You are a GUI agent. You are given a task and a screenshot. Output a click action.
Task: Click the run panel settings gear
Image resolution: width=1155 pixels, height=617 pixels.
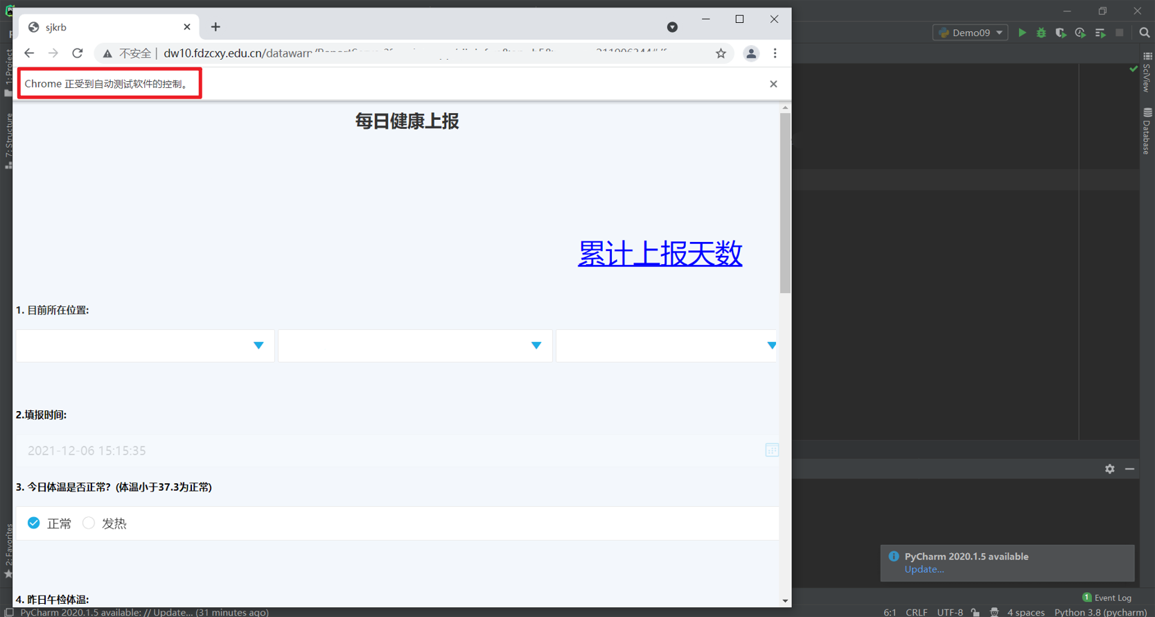pyautogui.click(x=1110, y=469)
